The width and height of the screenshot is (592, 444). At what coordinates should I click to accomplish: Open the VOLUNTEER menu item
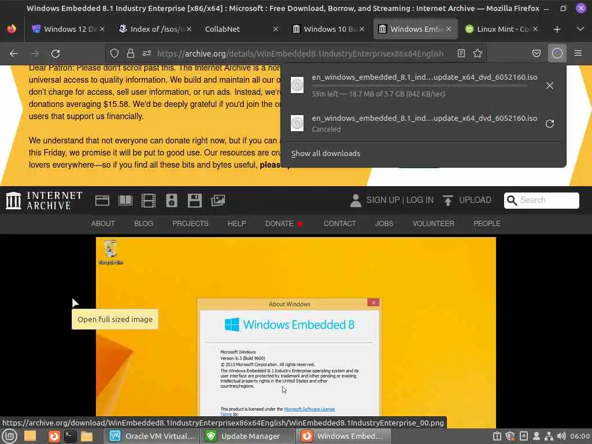(x=433, y=224)
